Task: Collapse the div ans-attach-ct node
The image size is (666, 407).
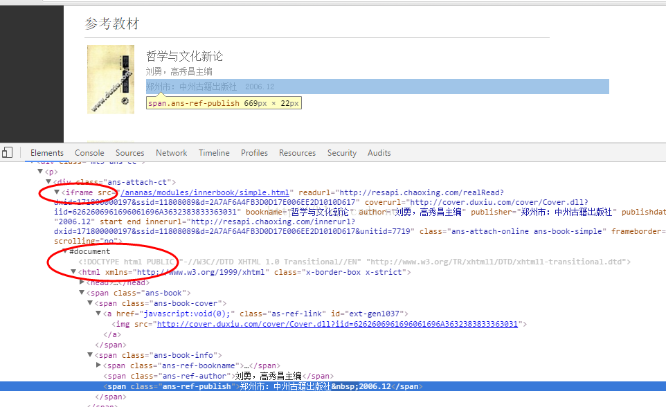Action: pyautogui.click(x=48, y=181)
